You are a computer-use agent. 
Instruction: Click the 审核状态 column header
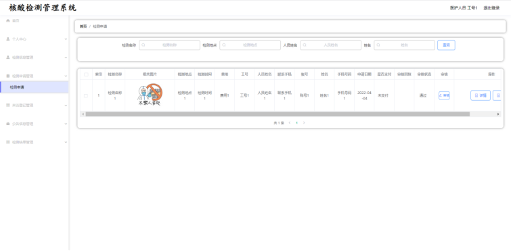click(x=424, y=74)
